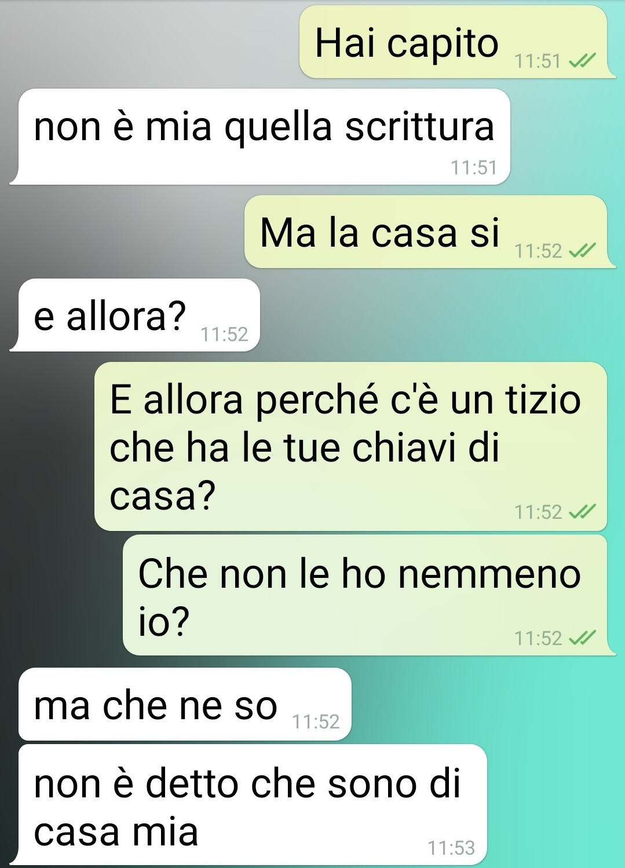The image size is (625, 868).
Task: Click read receipt ticks on "Ma la casa si"
Action: (582, 251)
